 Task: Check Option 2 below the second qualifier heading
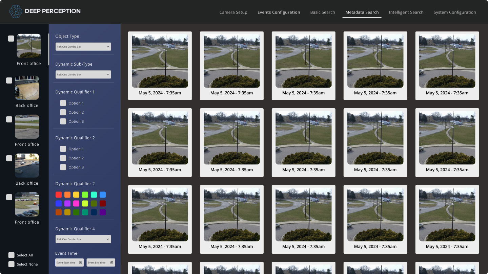(x=63, y=158)
